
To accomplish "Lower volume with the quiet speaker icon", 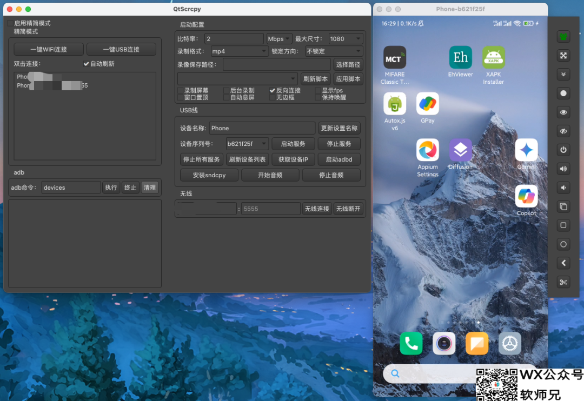I will tap(563, 188).
